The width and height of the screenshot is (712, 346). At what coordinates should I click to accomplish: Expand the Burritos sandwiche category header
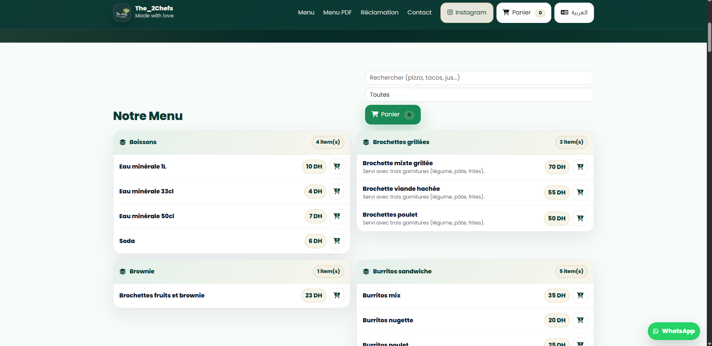point(475,272)
